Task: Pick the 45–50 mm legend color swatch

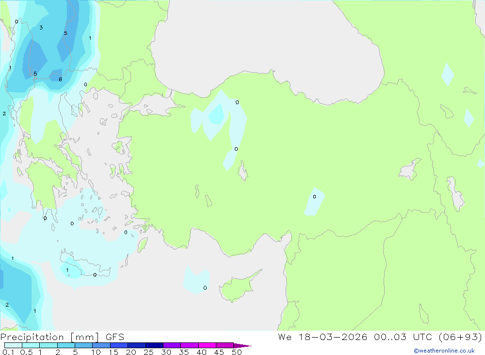Action: click(x=225, y=345)
